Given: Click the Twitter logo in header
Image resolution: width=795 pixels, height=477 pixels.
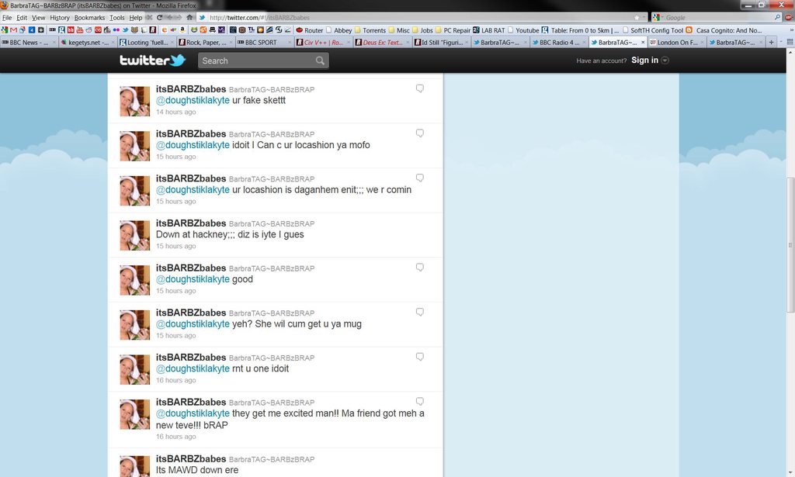Looking at the screenshot, I should click(x=152, y=60).
